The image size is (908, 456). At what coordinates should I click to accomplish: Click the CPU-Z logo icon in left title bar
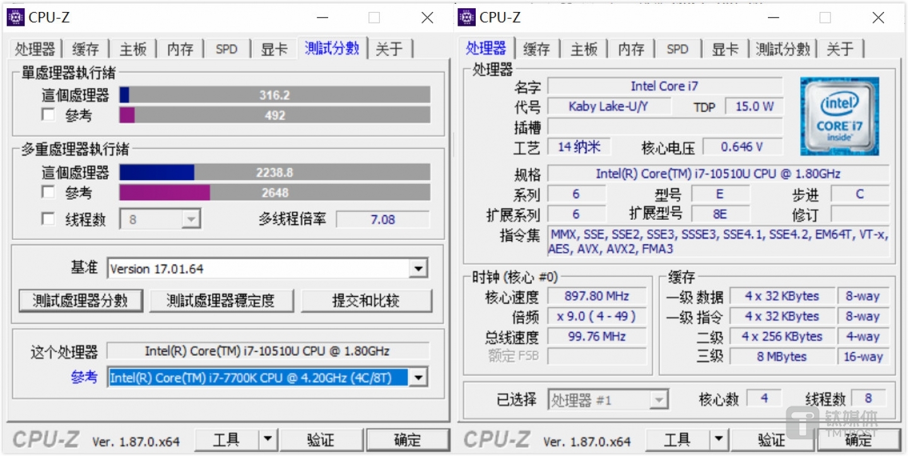pyautogui.click(x=15, y=17)
